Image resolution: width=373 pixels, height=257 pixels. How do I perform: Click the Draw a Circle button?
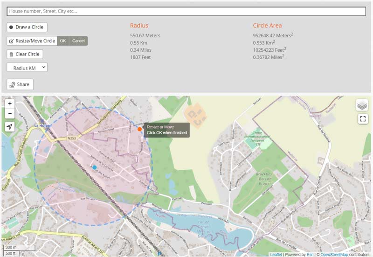pos(27,27)
